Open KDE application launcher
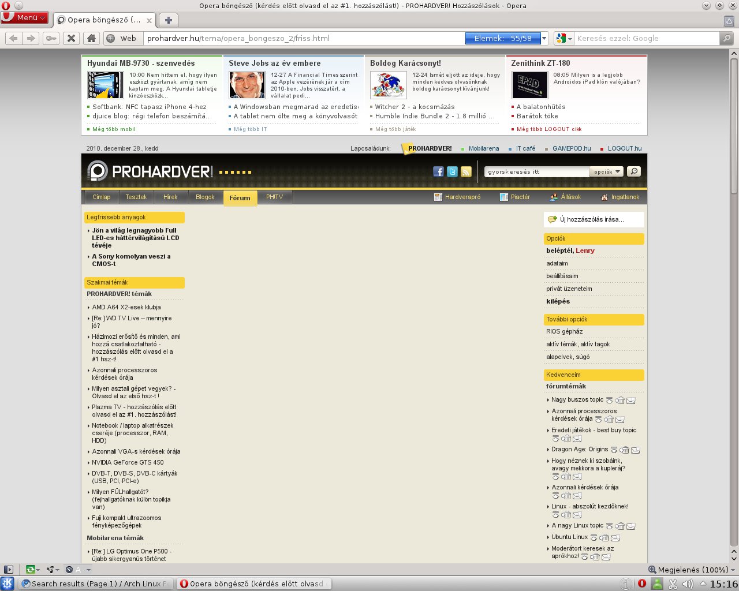 click(8, 583)
